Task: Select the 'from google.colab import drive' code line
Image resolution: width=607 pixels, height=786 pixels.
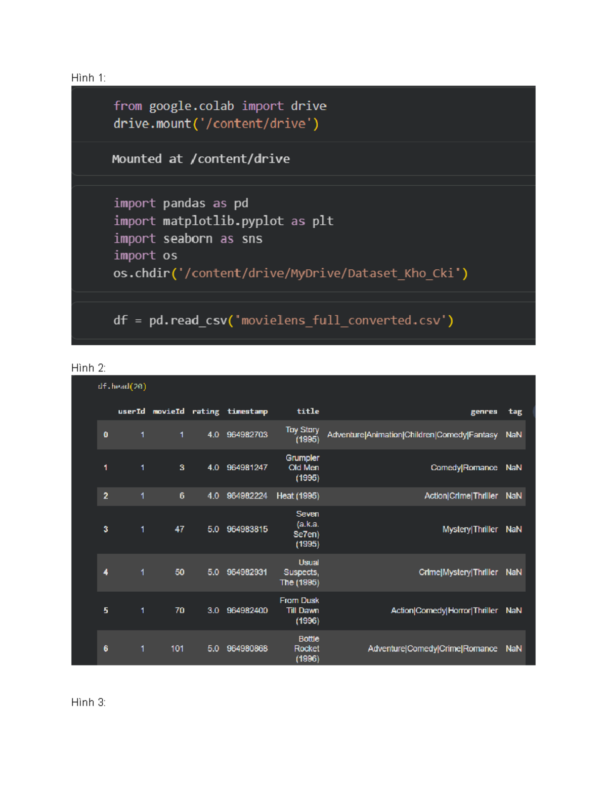Action: click(220, 106)
